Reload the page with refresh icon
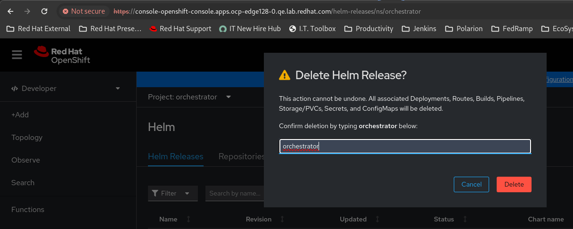Viewport: 573px width, 229px height. [44, 11]
